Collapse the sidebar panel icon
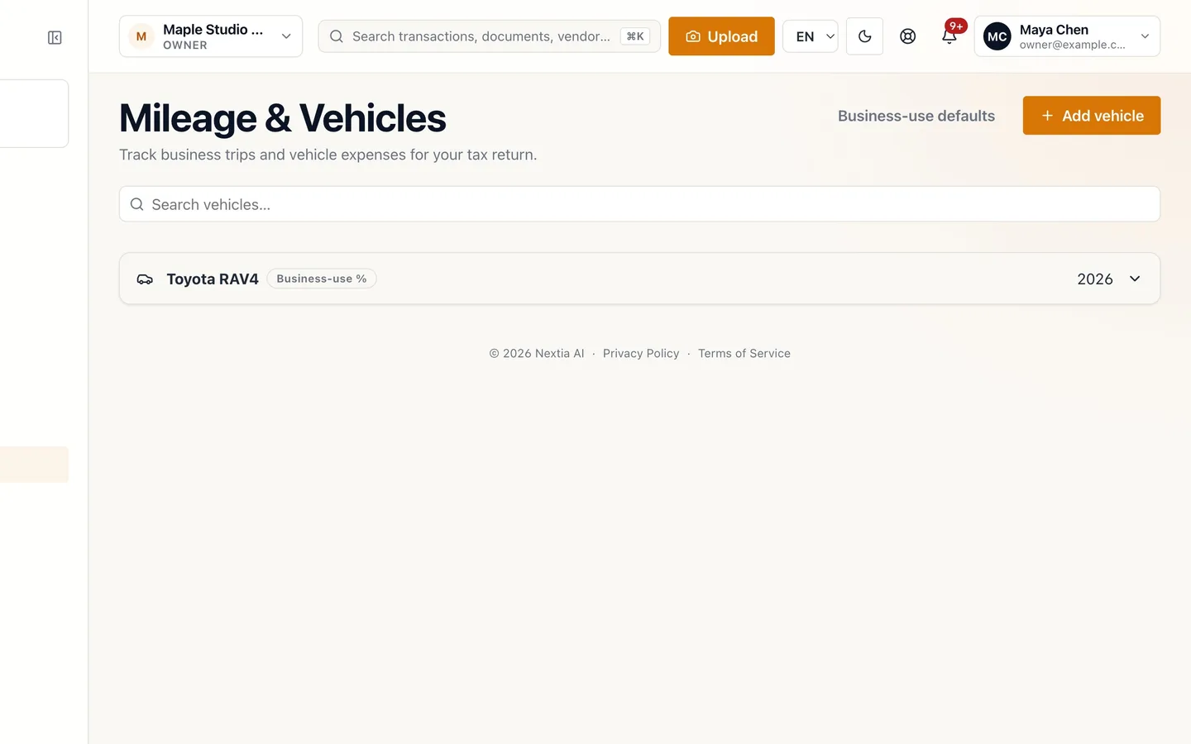This screenshot has width=1191, height=744. click(55, 37)
